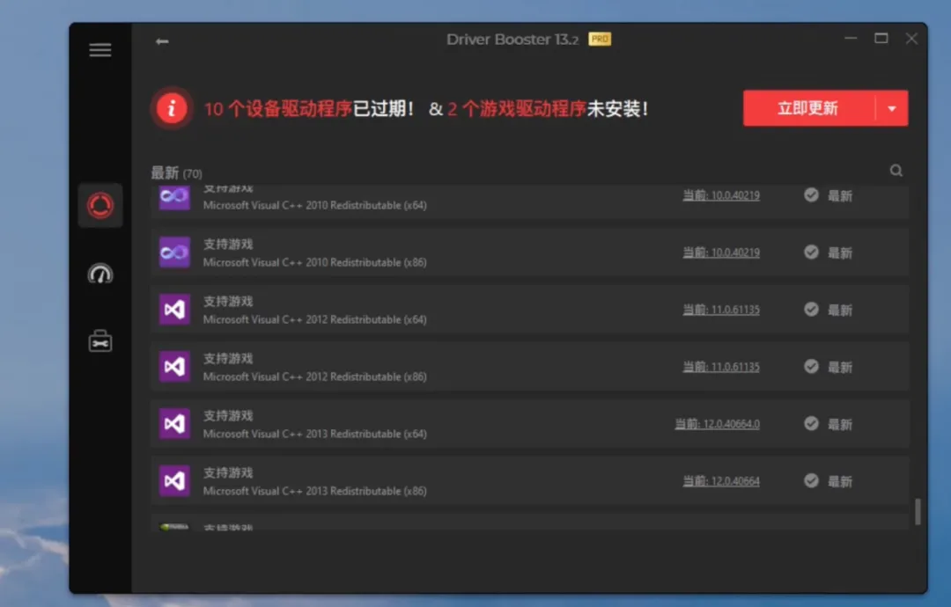
Task: Click the 2 个游戏驱动程序 not installed text
Action: click(517, 109)
